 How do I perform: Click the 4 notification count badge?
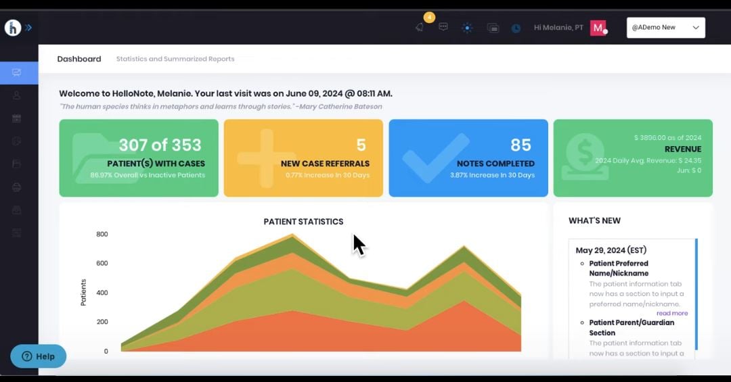[429, 18]
